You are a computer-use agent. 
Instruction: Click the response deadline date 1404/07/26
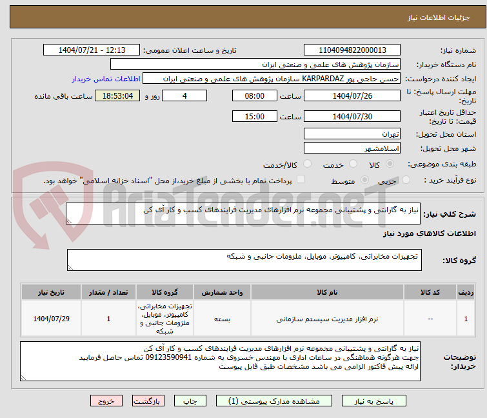pyautogui.click(x=352, y=95)
